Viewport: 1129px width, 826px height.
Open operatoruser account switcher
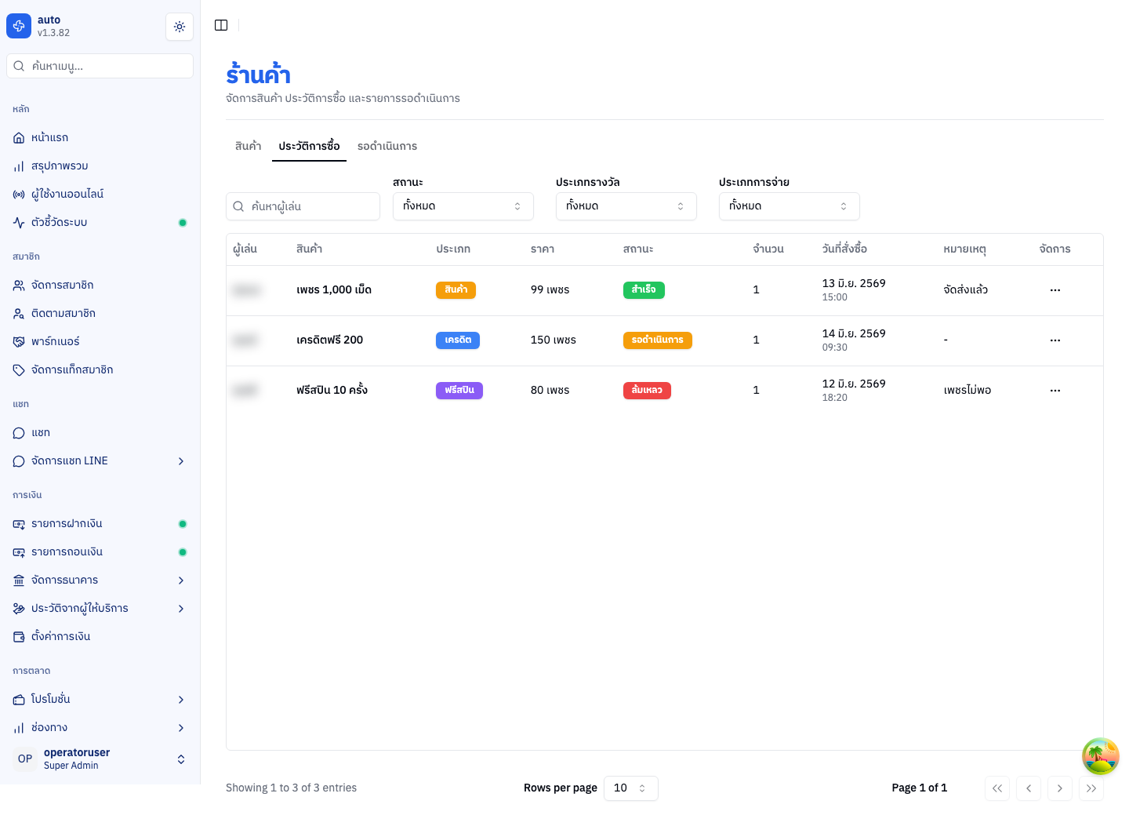pos(100,759)
